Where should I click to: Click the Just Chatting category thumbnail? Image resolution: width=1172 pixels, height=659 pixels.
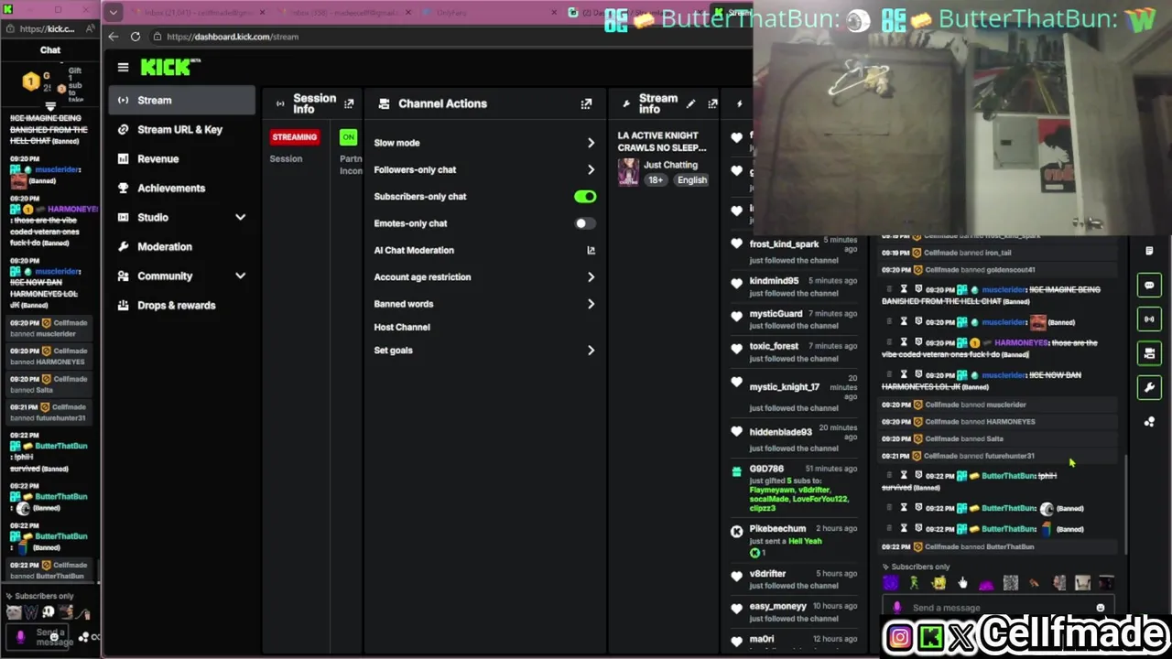coord(628,172)
